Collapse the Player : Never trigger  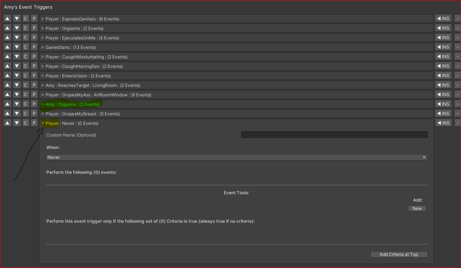(x=43, y=123)
